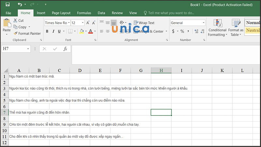Click the Orientation text-angle icon
Viewport: 261px width, 147px height.
pos(122,23)
